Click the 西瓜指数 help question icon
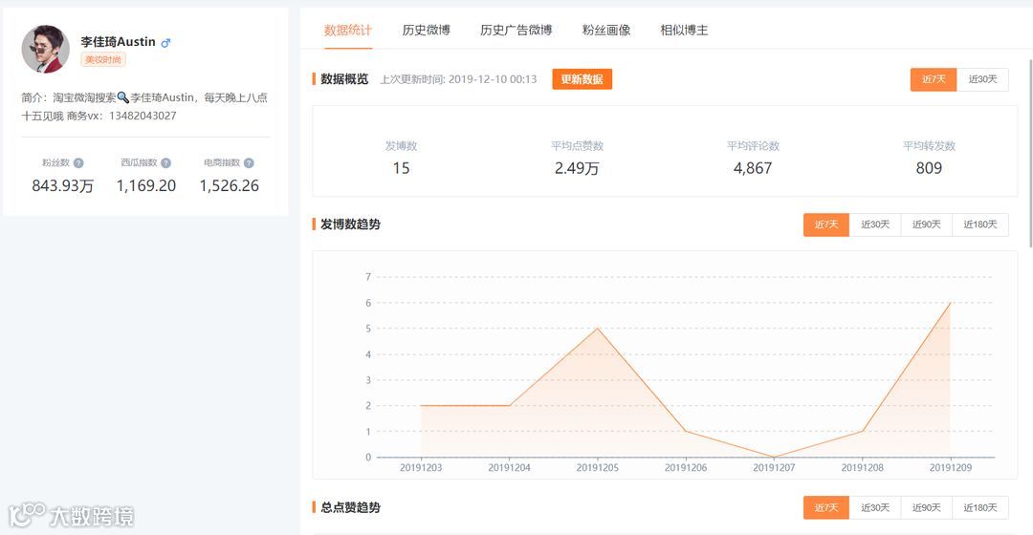Image resolution: width=1033 pixels, height=535 pixels. (166, 163)
